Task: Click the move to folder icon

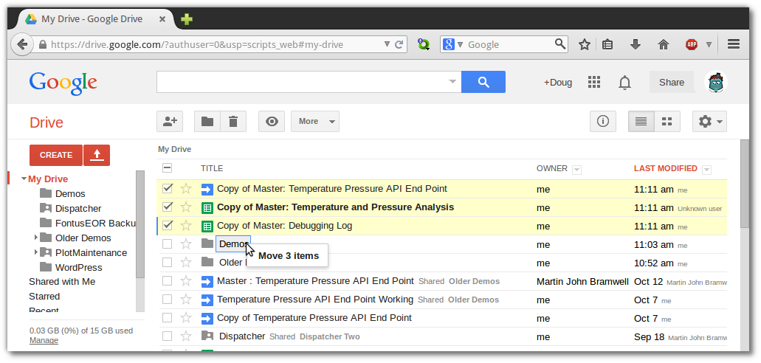Action: (x=207, y=121)
